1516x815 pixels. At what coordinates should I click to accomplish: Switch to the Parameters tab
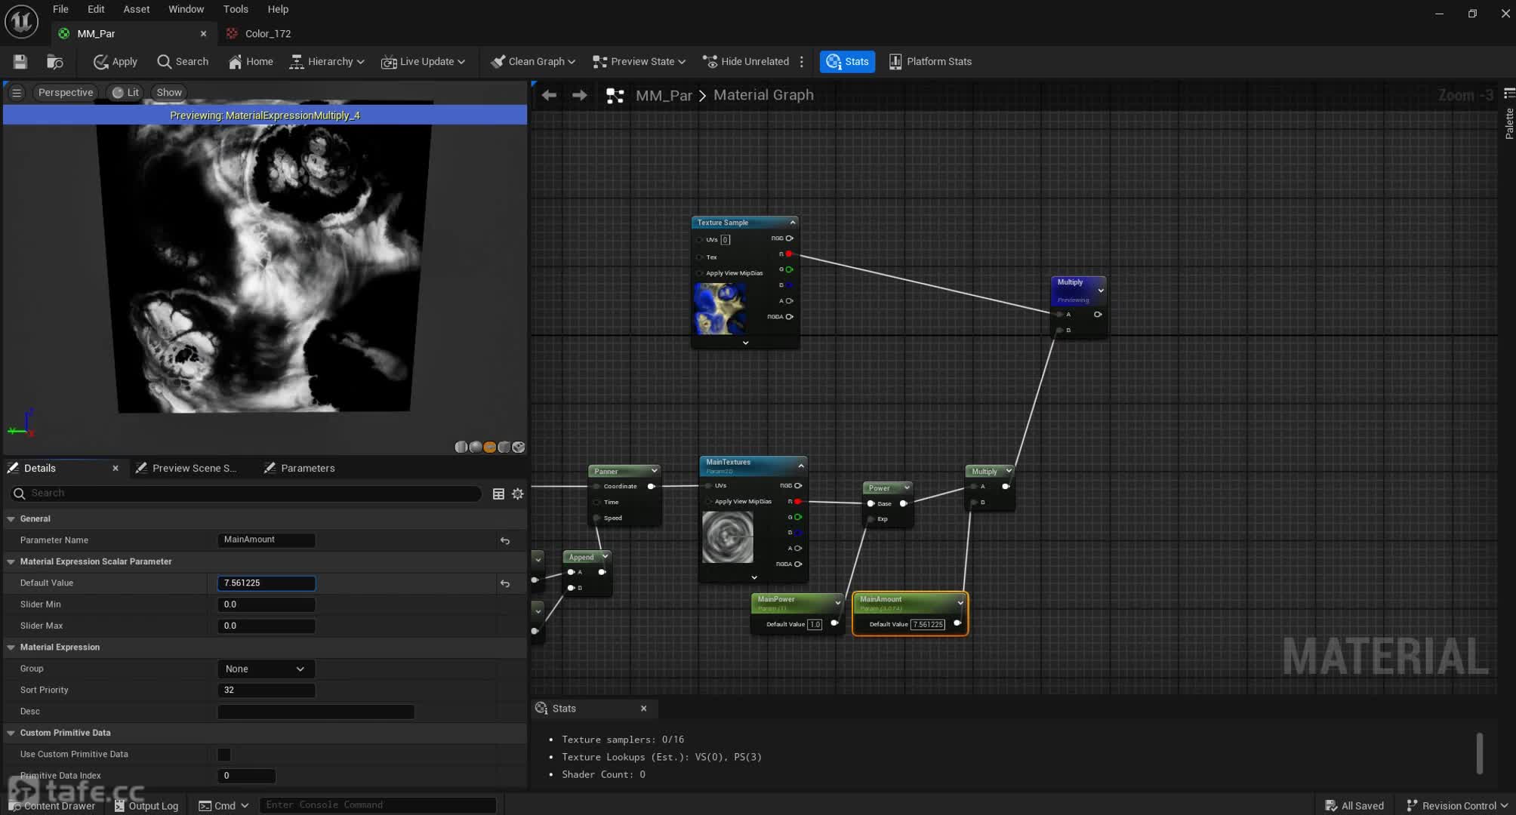point(299,468)
